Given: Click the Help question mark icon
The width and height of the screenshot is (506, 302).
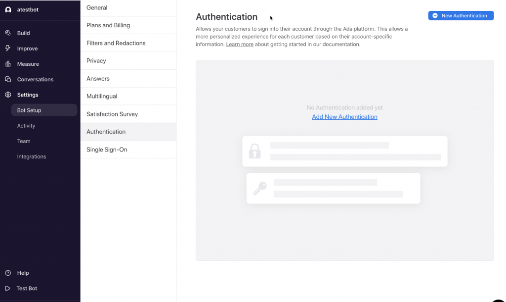Looking at the screenshot, I should tap(8, 273).
